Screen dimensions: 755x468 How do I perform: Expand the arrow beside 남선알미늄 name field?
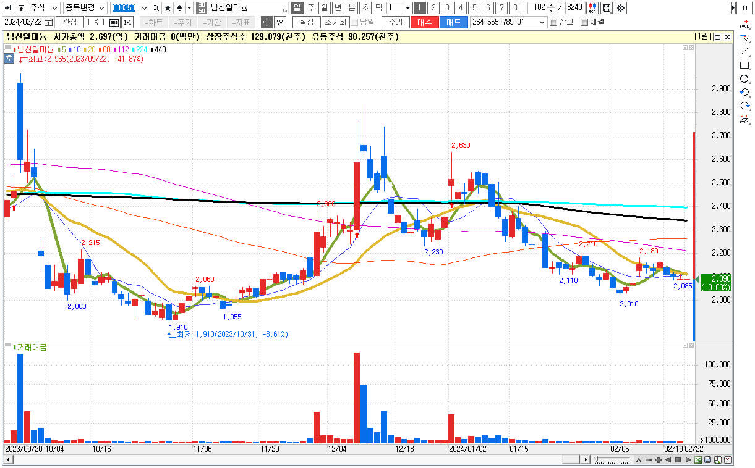(284, 9)
